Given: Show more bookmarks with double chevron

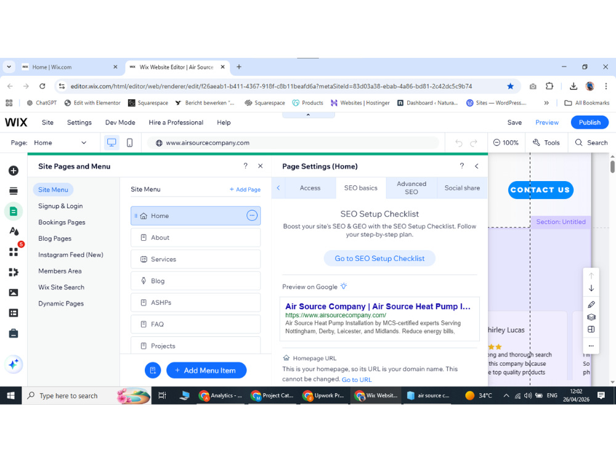Looking at the screenshot, I should 546,103.
